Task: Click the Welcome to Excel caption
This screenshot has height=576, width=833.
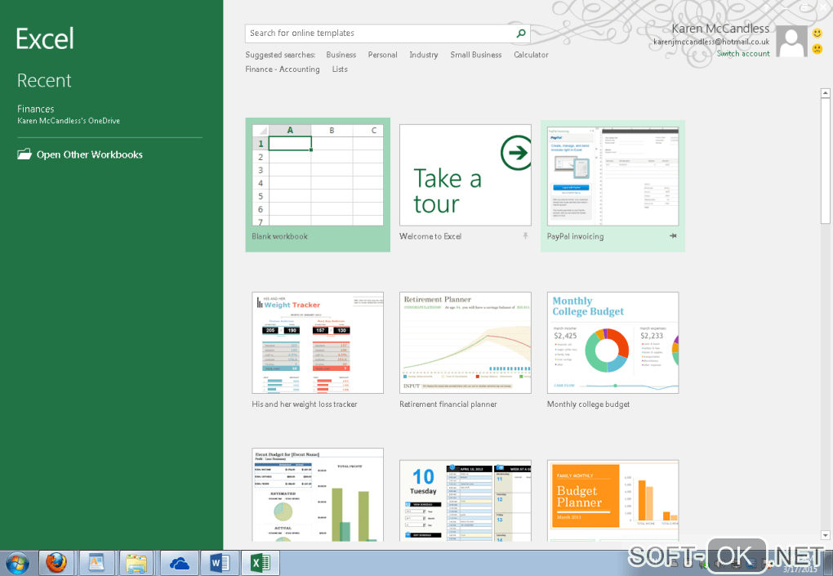Action: click(x=430, y=236)
